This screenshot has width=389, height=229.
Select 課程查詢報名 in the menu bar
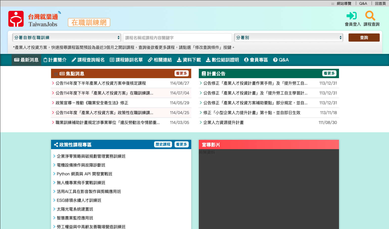tap(88, 60)
